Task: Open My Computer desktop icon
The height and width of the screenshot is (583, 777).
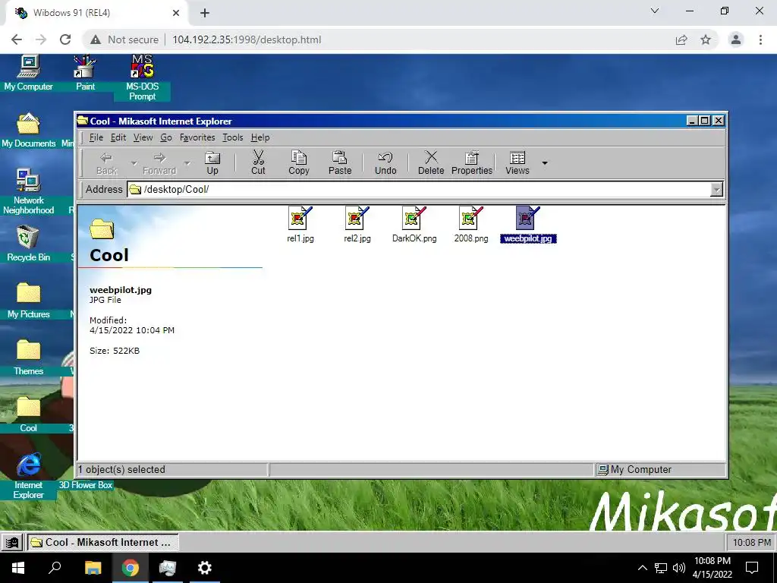Action: [x=28, y=73]
